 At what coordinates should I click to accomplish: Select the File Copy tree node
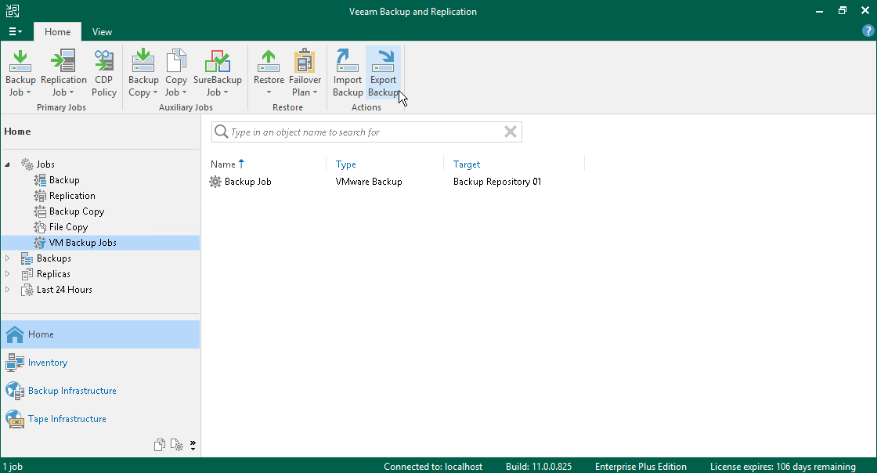pos(68,227)
